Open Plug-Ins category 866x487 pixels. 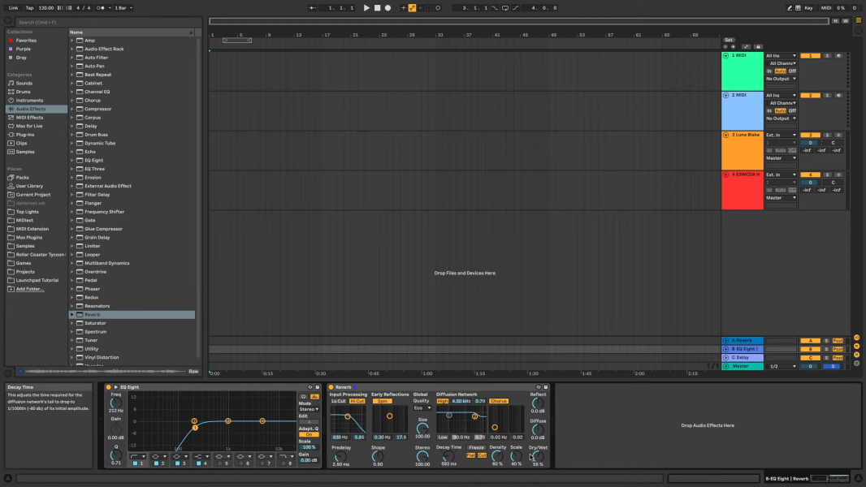click(25, 135)
